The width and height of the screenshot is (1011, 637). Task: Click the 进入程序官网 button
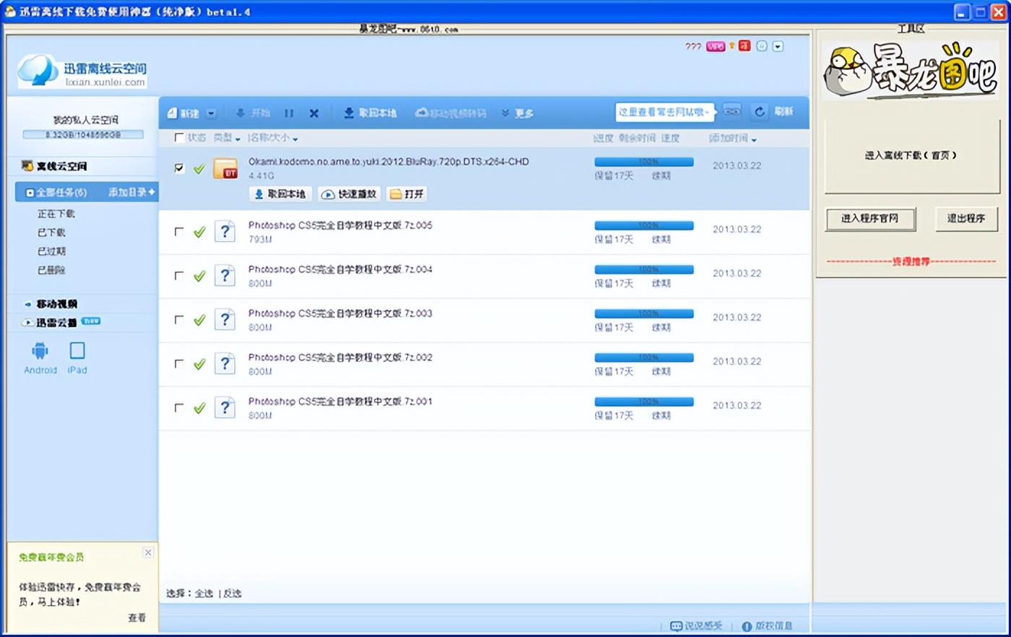870,219
